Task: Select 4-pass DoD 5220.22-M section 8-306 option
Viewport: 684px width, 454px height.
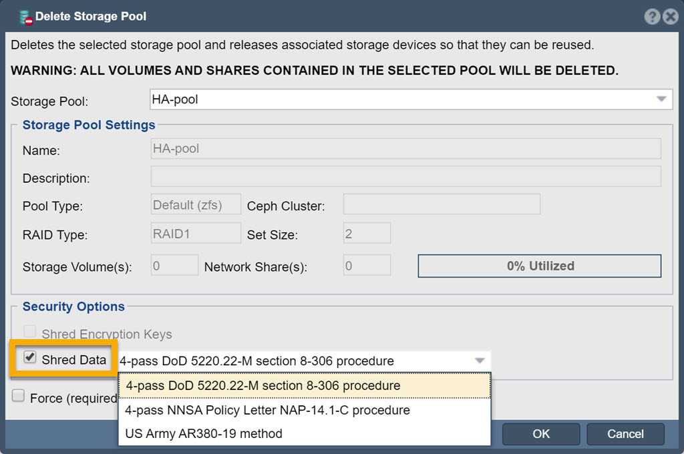Action: click(305, 385)
